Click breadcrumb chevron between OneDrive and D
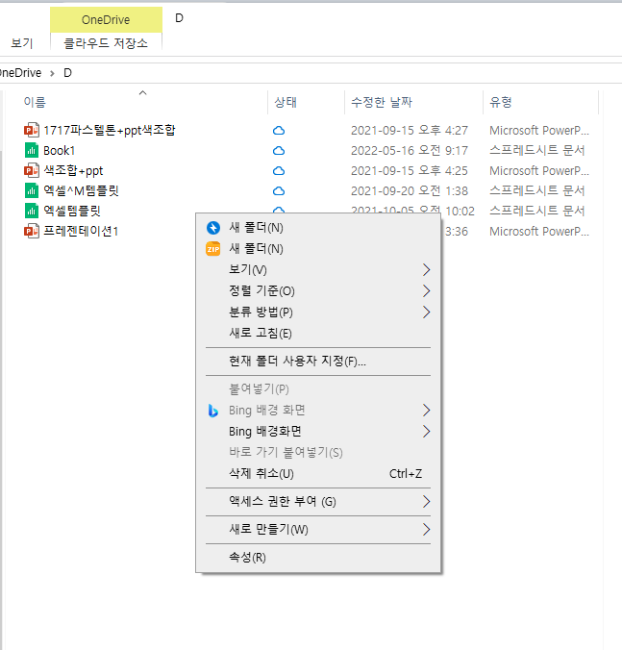This screenshot has height=650, width=622. (52, 73)
